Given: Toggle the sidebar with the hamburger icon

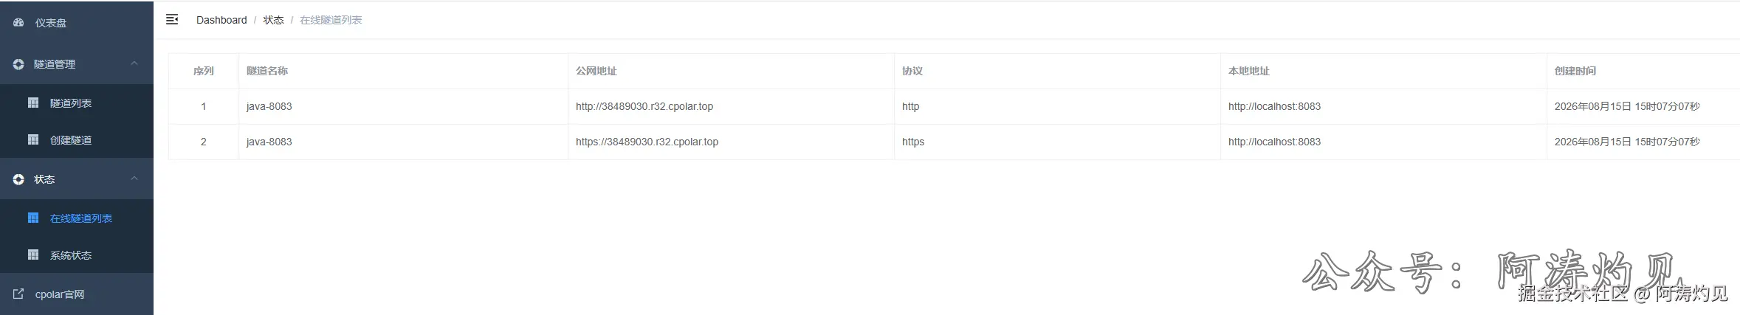Looking at the screenshot, I should (172, 19).
